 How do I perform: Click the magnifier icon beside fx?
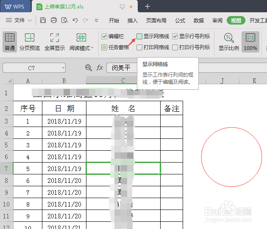89,68
